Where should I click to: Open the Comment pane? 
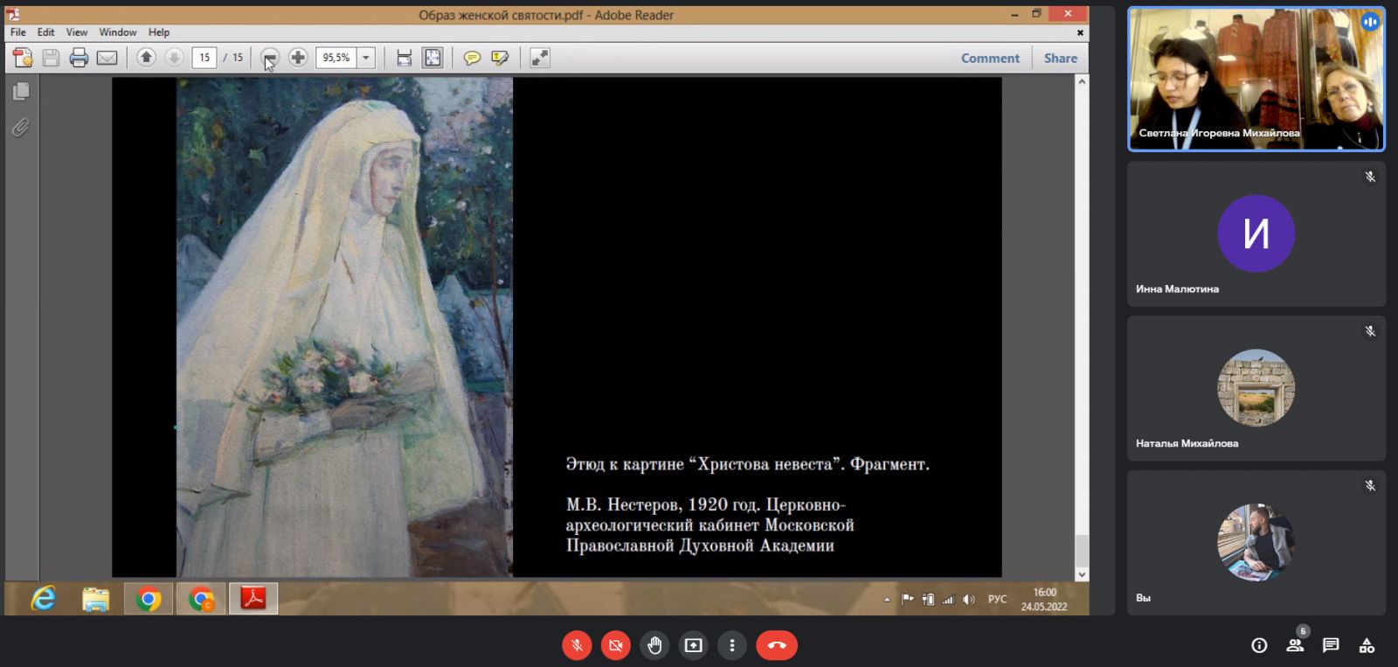pos(990,58)
